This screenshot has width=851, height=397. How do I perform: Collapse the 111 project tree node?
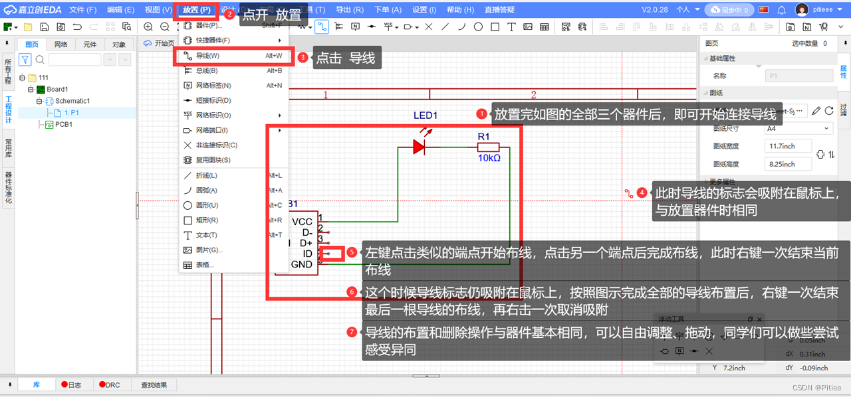click(x=22, y=78)
